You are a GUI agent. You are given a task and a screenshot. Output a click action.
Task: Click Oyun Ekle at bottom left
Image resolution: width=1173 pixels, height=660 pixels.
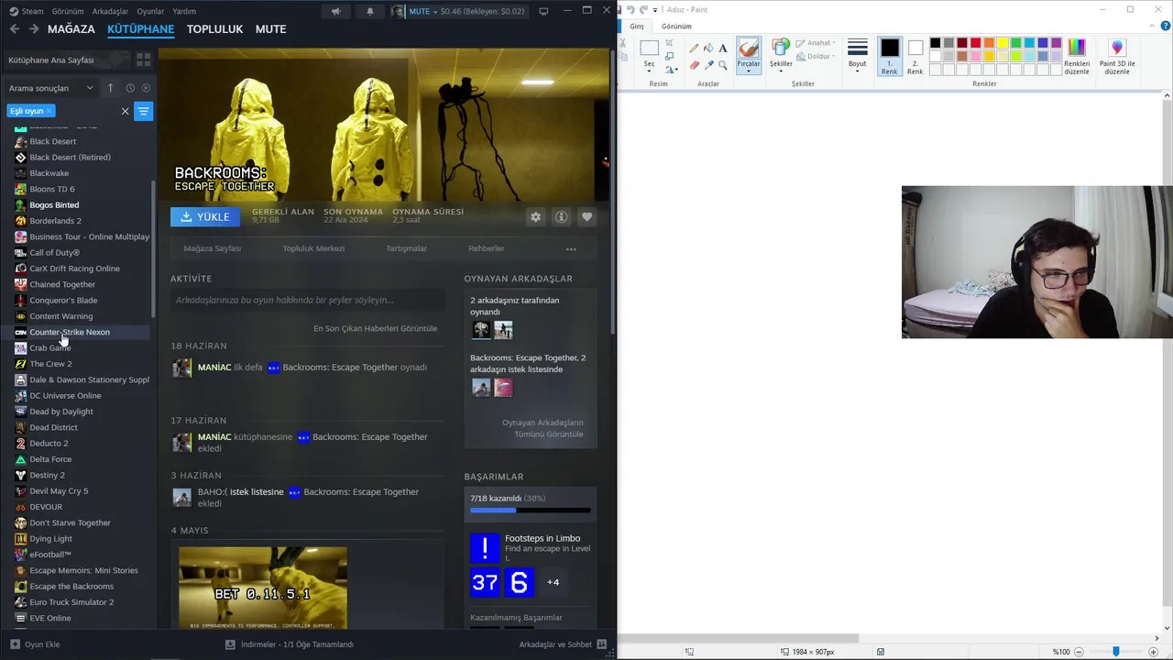pos(35,644)
